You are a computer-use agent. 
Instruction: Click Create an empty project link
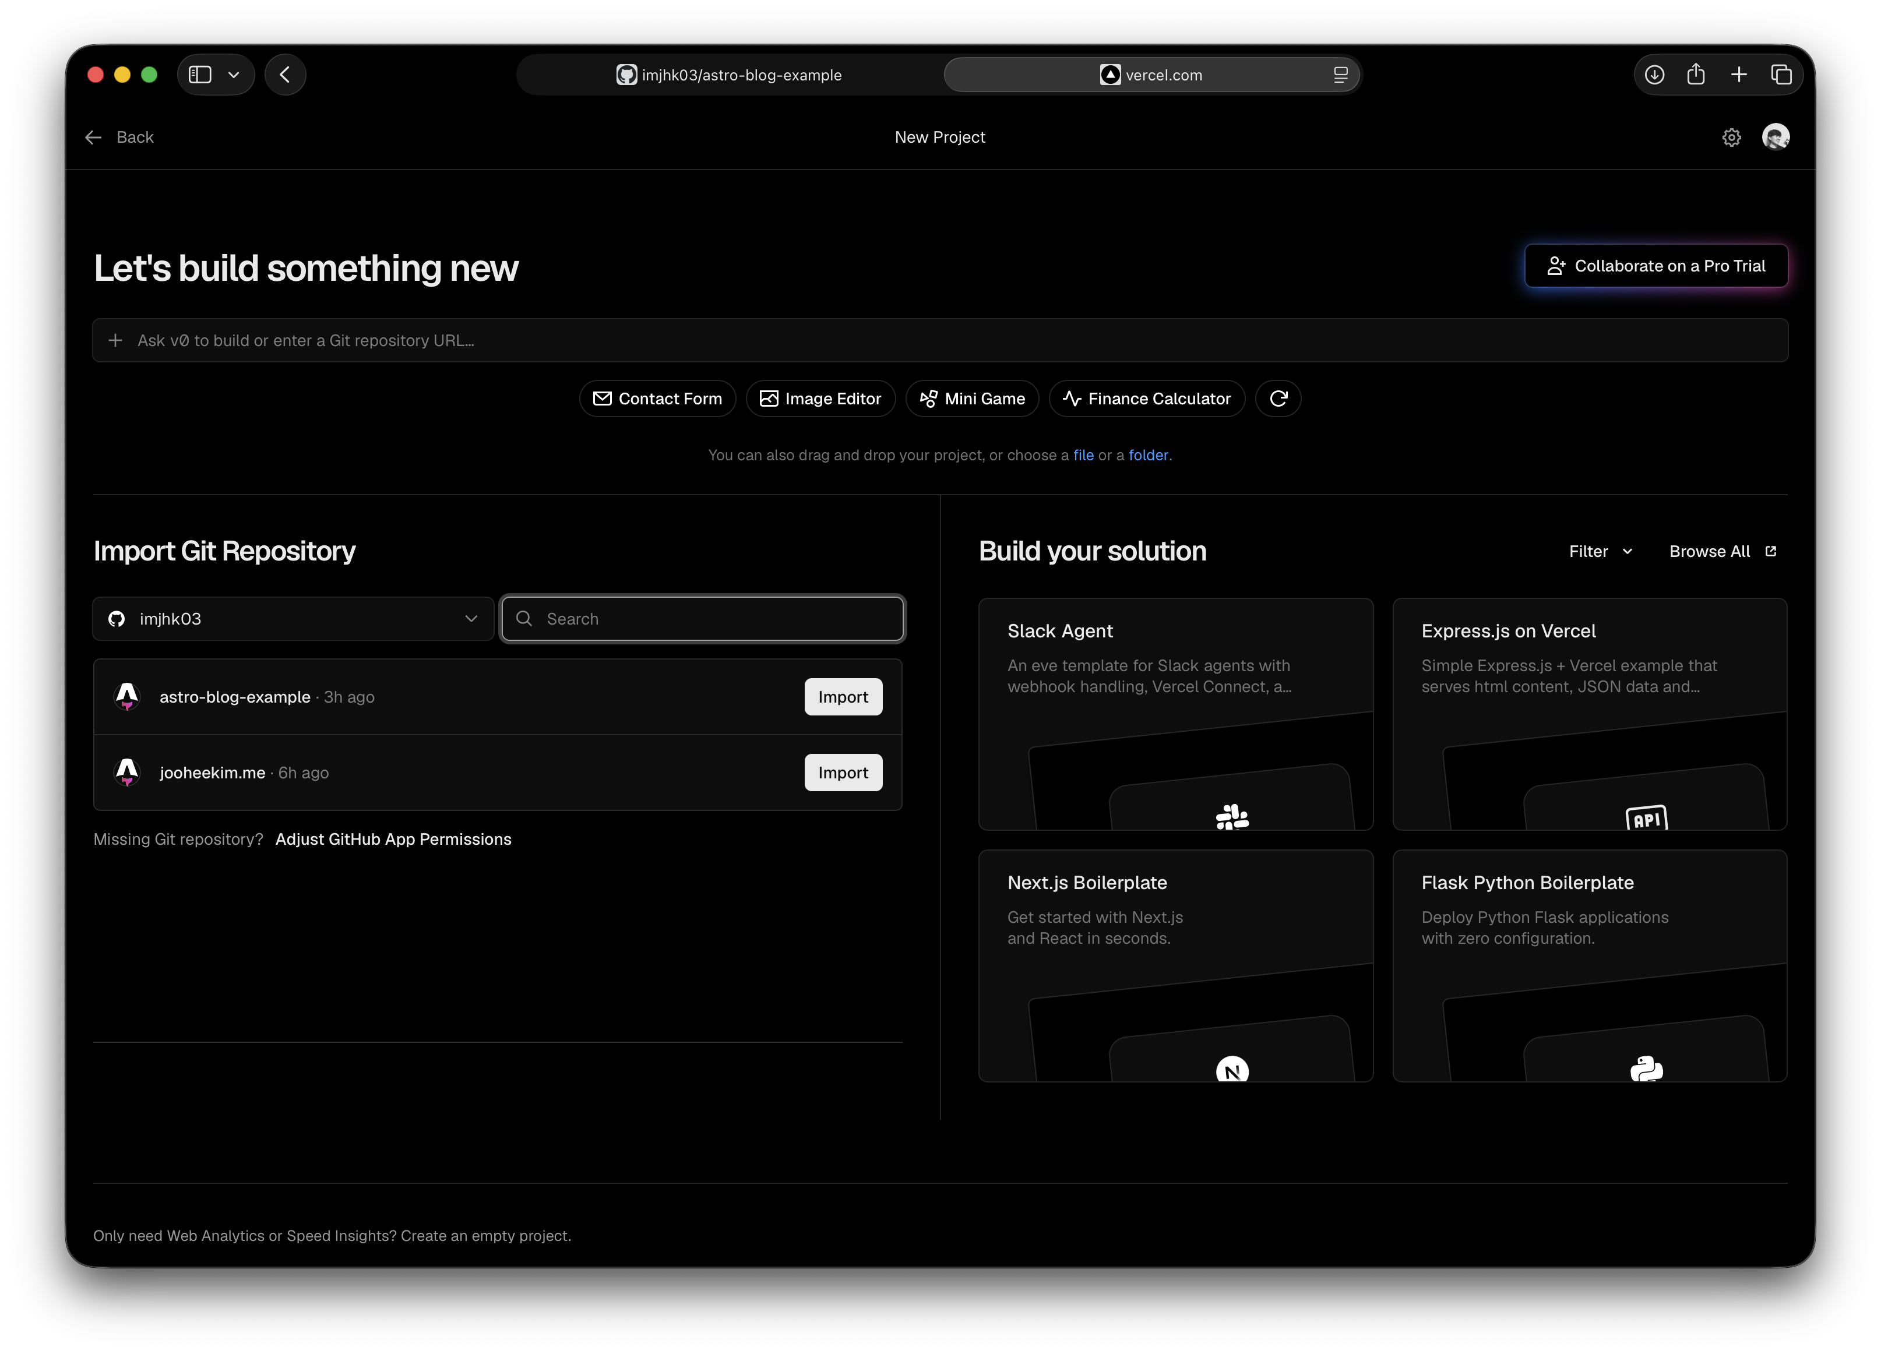[x=486, y=1235]
